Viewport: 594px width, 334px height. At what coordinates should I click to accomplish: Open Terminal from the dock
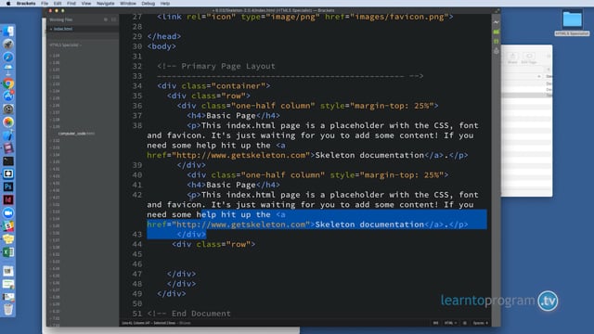(8, 161)
